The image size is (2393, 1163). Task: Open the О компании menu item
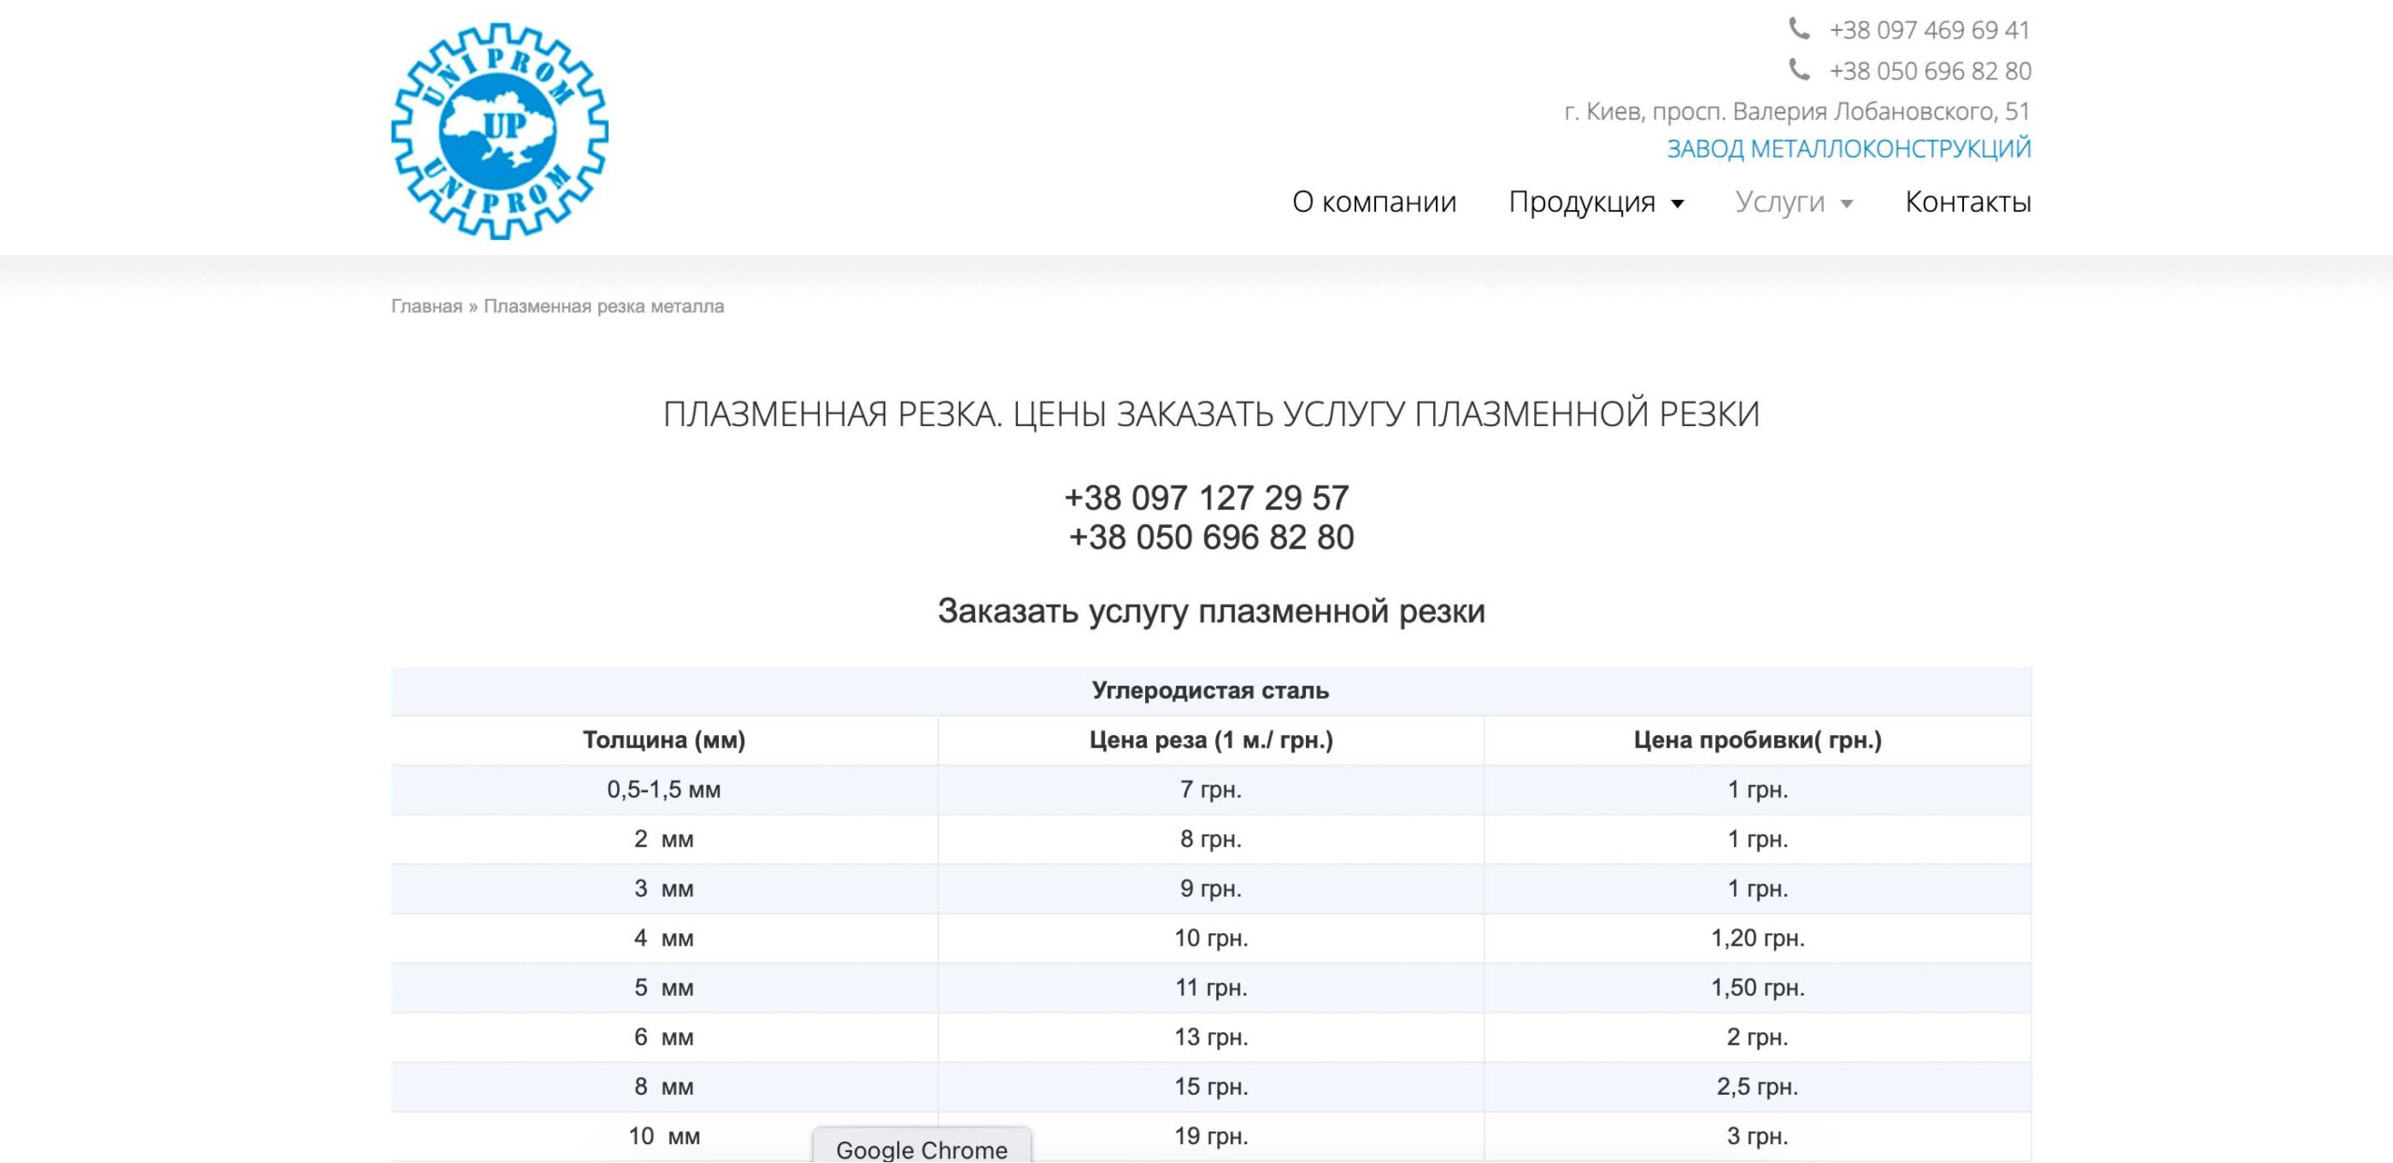point(1373,202)
